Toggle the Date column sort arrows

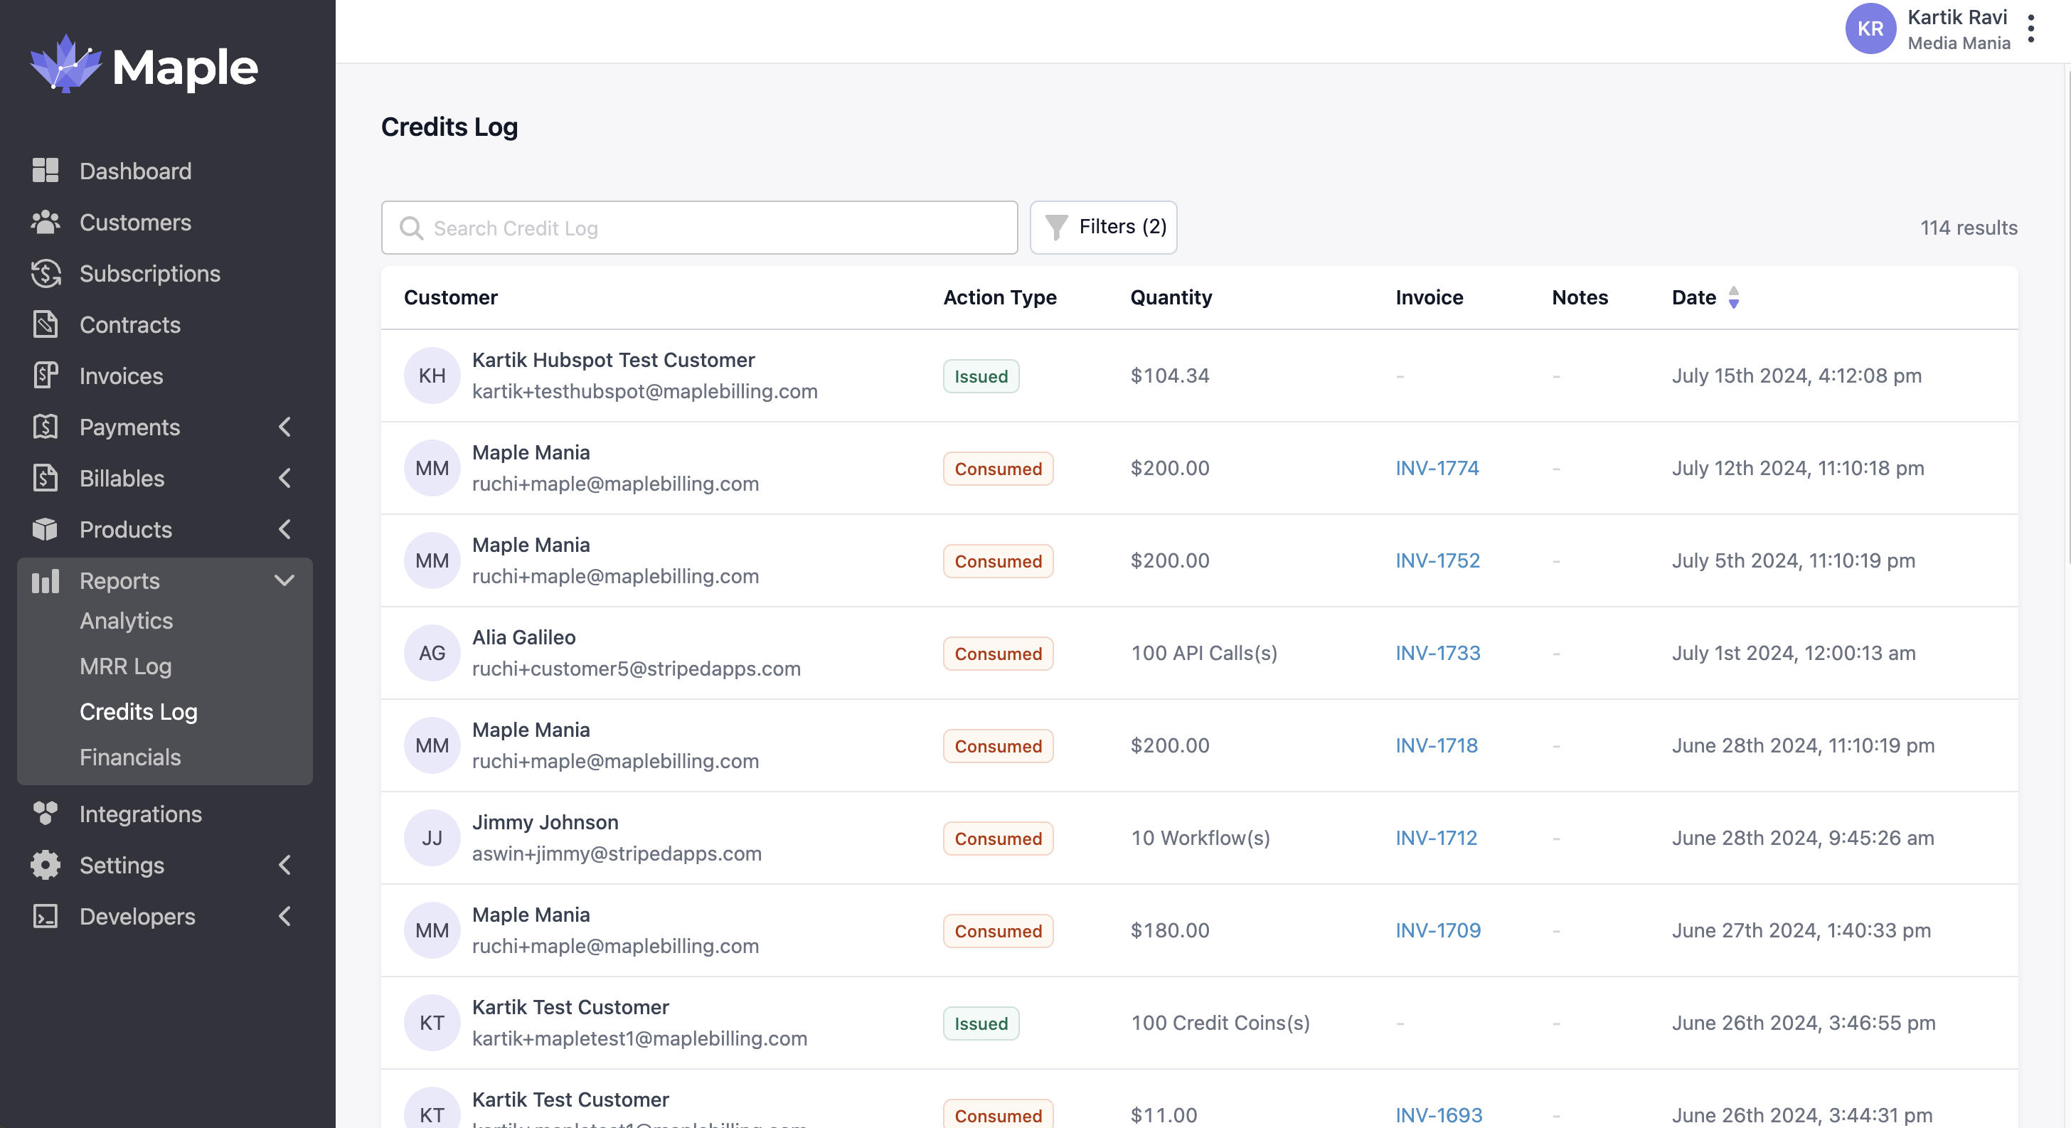point(1733,297)
